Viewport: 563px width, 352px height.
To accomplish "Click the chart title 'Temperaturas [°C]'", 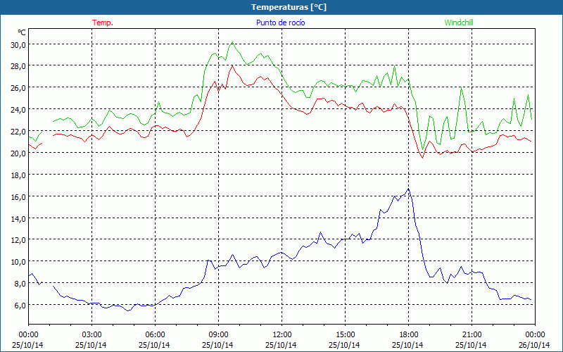I will (x=289, y=7).
